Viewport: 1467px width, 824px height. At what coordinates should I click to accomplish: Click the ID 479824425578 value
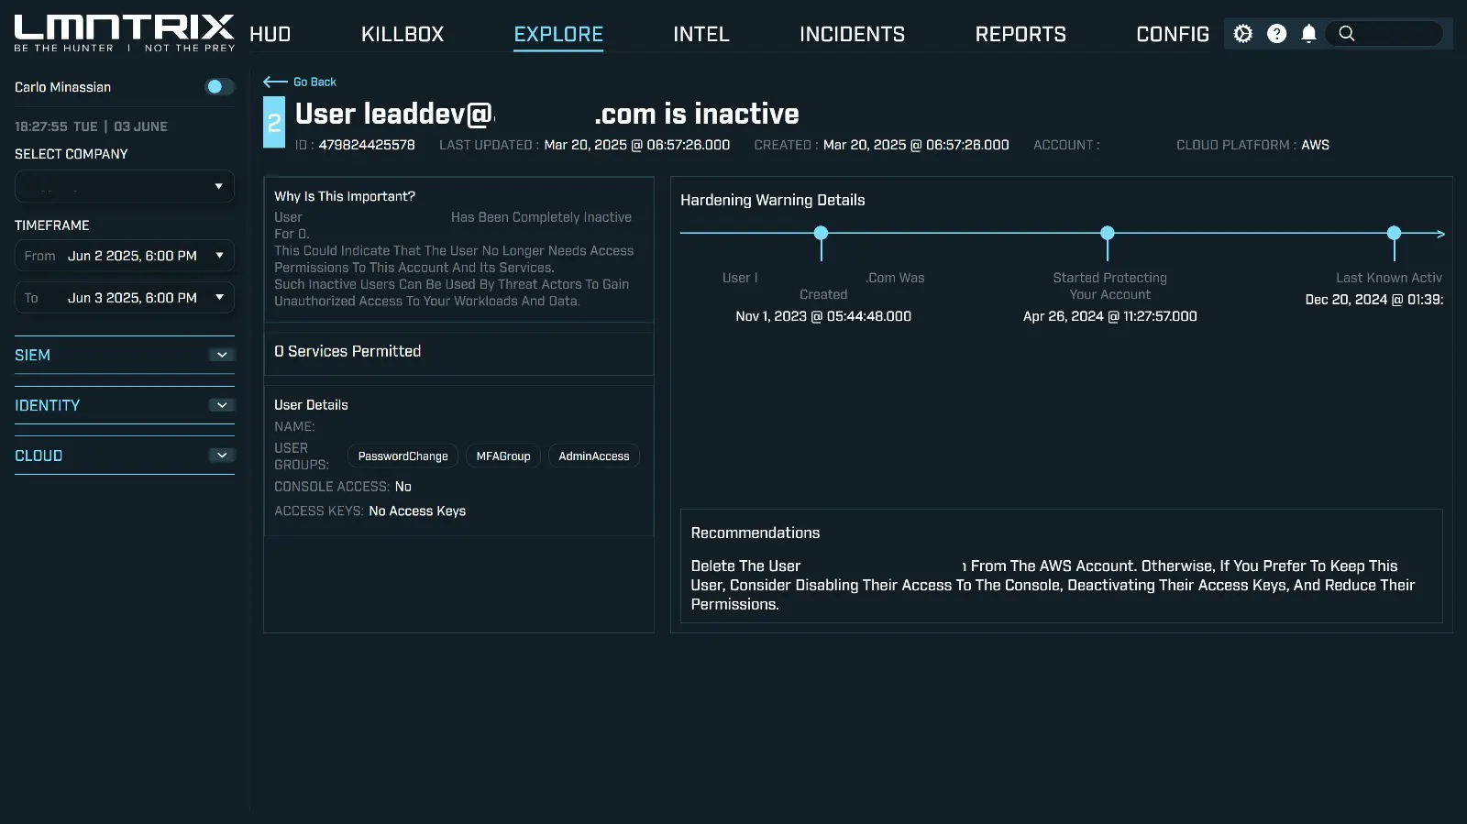coord(367,145)
